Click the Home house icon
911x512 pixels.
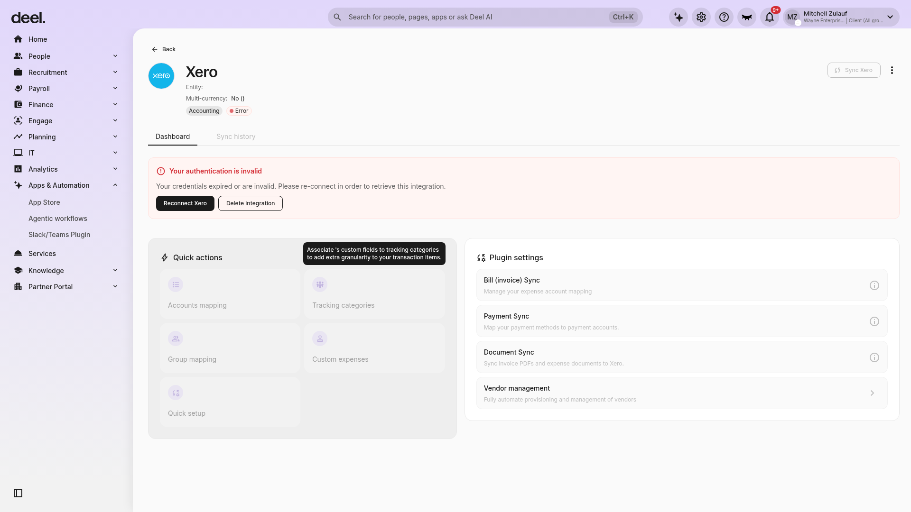tap(18, 39)
